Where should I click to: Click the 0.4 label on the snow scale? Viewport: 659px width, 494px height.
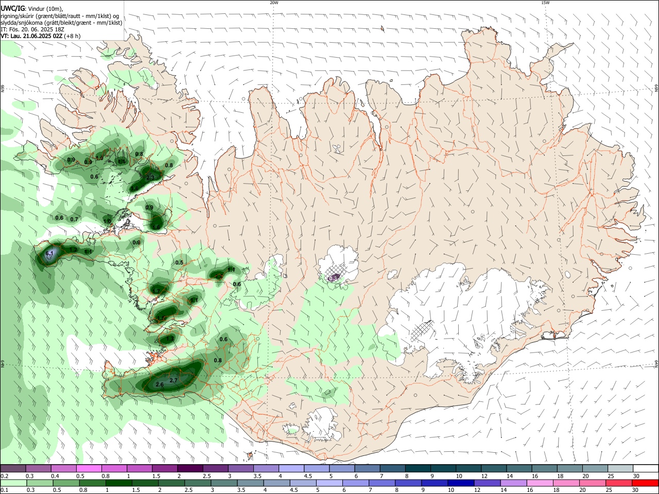coord(55,476)
